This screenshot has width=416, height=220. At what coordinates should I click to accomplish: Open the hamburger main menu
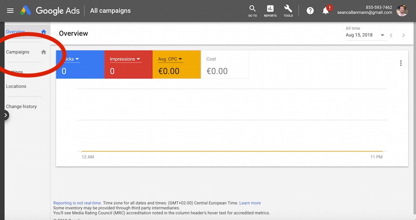click(10, 11)
